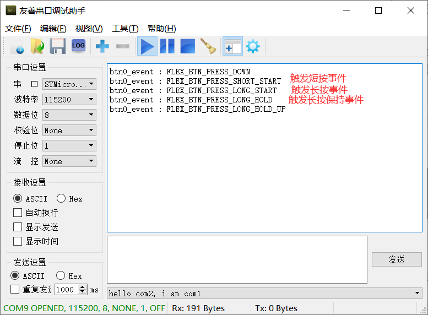Open the 视图(V) menu
Viewport: 428px width, 315px height.
click(x=89, y=29)
